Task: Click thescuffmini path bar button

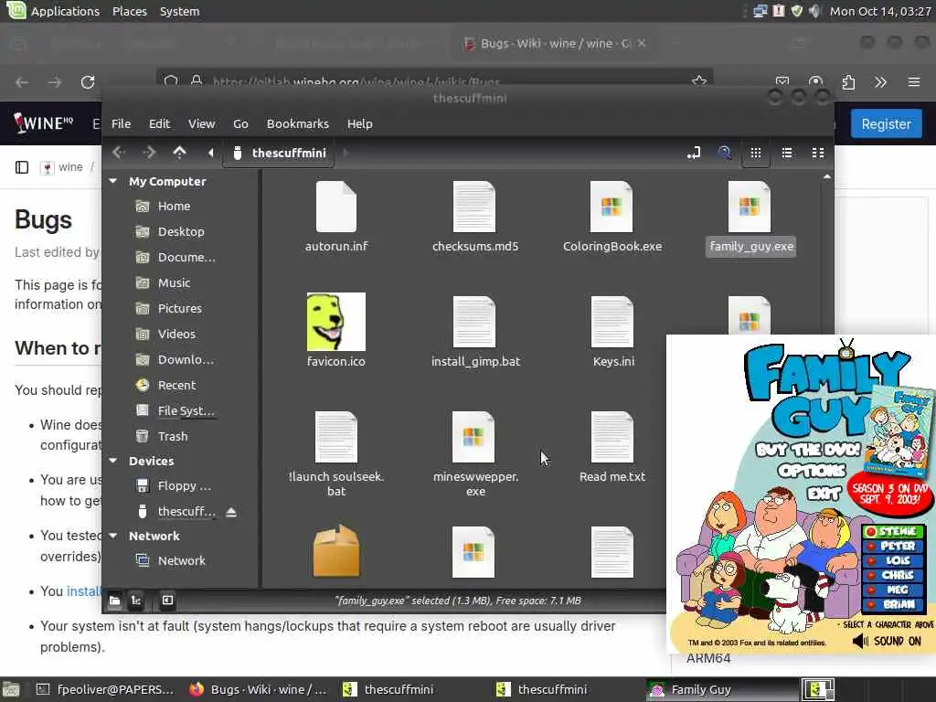Action: 280,153
